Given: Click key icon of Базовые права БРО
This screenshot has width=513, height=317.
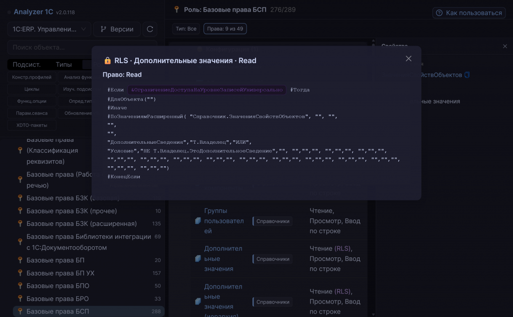Looking at the screenshot, I should 20,298.
